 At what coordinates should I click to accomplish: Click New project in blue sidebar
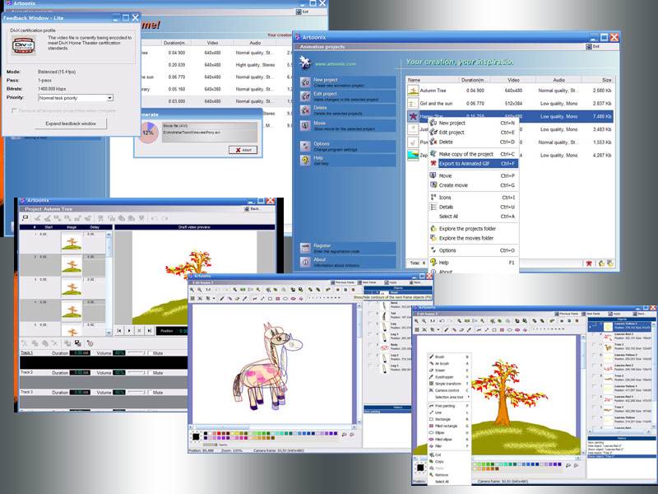point(348,82)
